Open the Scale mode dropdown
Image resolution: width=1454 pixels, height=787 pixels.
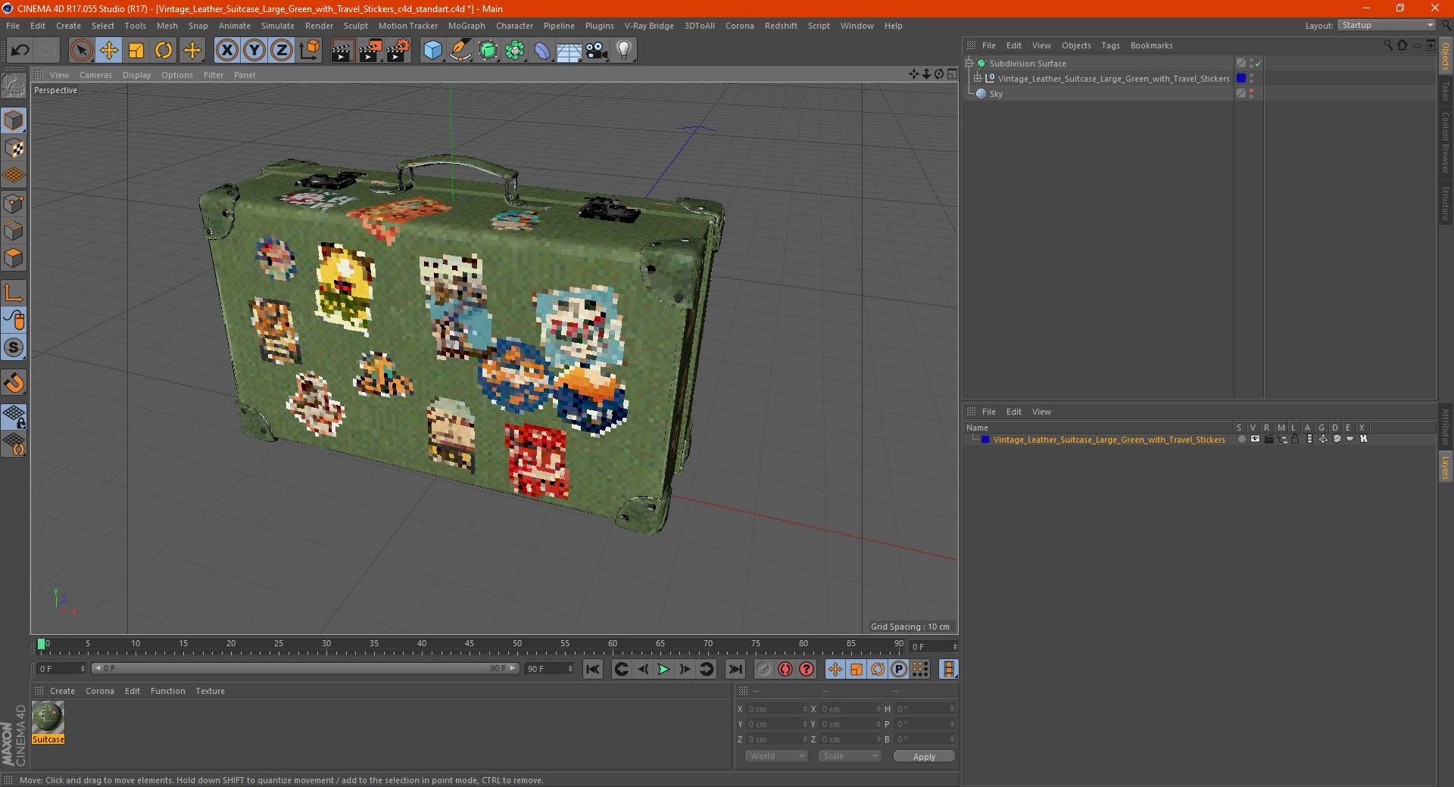tap(850, 756)
